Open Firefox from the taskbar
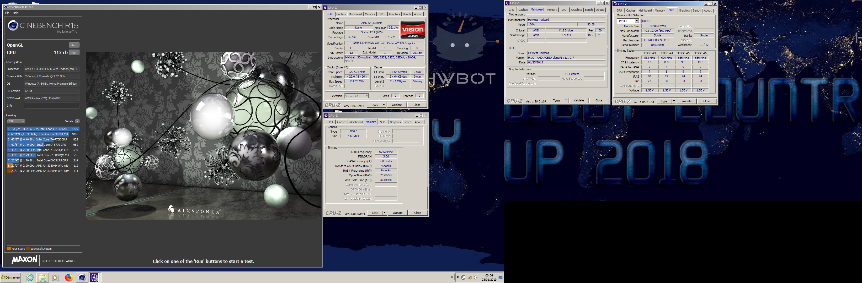This screenshot has width=862, height=283. pos(69,277)
